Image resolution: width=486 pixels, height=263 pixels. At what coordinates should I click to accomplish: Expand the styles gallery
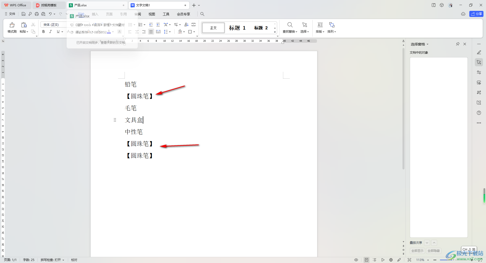coord(275,32)
